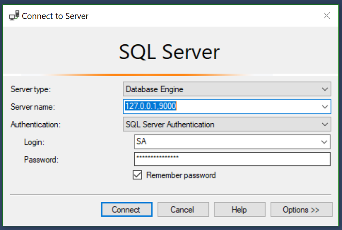Click the 'Remember password' label

tap(181, 175)
